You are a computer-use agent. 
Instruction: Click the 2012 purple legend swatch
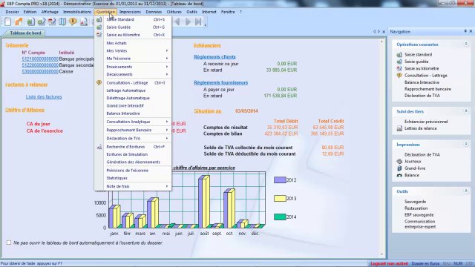pyautogui.click(x=280, y=179)
